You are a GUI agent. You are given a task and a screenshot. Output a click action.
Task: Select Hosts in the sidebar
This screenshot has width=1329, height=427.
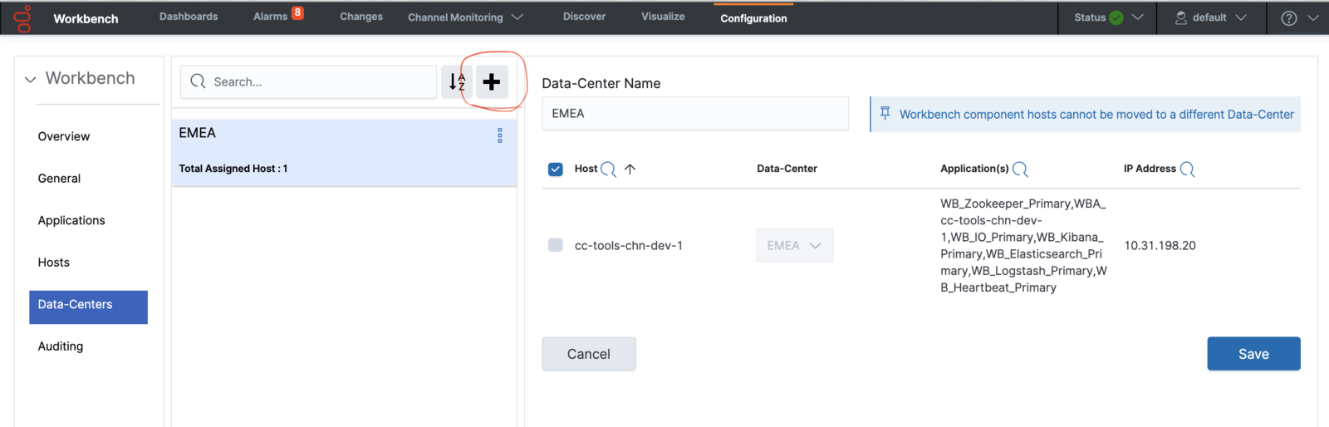pos(54,263)
